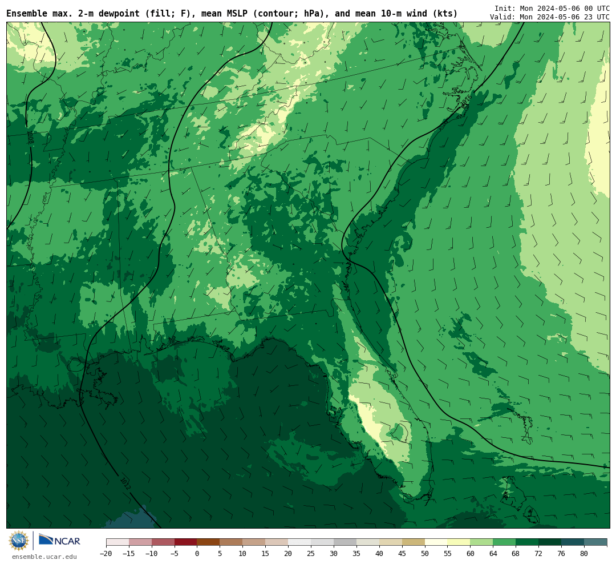The width and height of the screenshot is (616, 564).
Task: Click the 40 colorbar tick label
Action: point(379,554)
